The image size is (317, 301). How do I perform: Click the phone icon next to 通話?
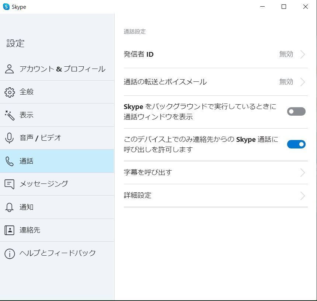point(10,161)
